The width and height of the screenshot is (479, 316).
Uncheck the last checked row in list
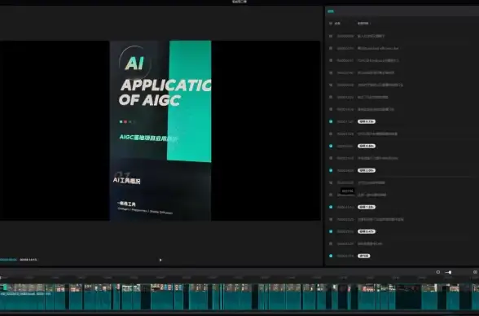click(x=331, y=256)
